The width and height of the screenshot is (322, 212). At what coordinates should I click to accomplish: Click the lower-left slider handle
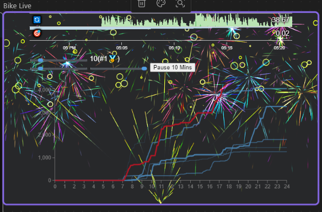click(40, 68)
